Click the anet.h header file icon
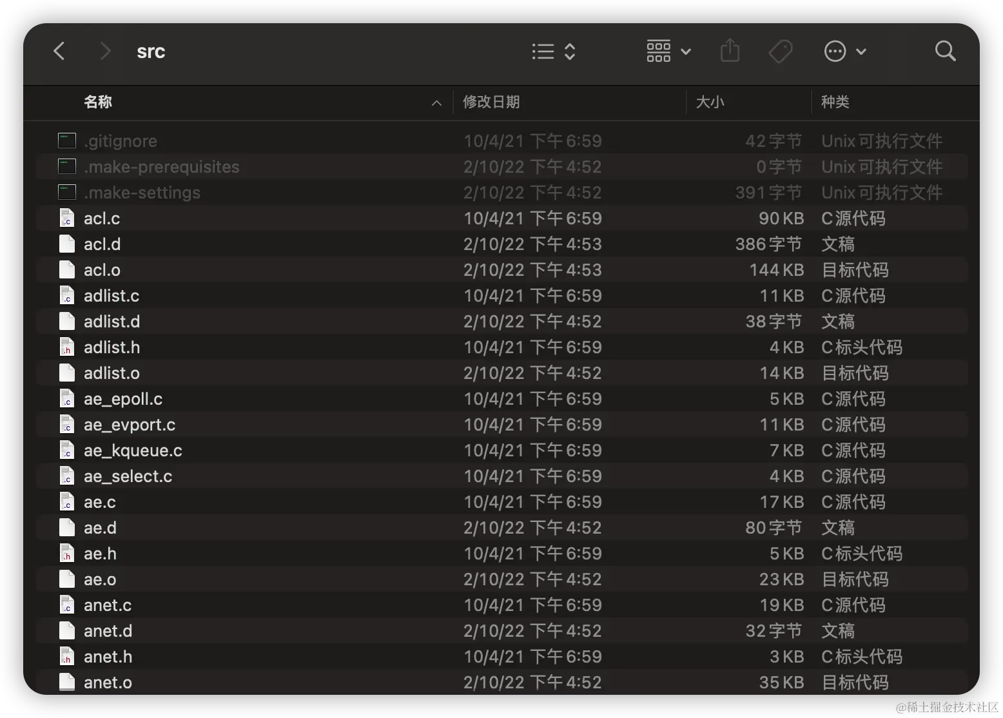 click(67, 656)
